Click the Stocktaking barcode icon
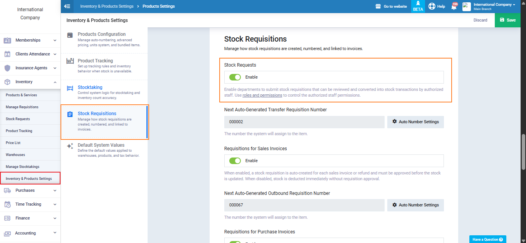This screenshot has width=526, height=243. tap(70, 88)
